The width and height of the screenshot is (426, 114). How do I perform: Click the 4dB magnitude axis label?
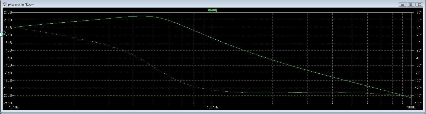(x=9, y=50)
